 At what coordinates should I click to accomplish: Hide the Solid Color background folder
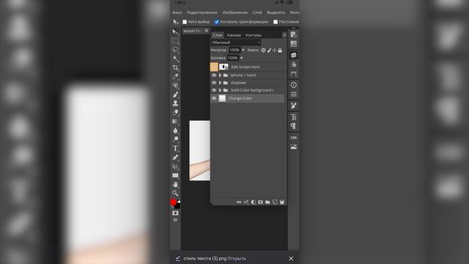pos(214,90)
